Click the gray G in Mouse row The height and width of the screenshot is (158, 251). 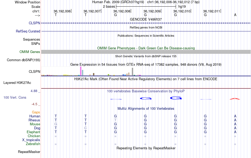coord(56,124)
